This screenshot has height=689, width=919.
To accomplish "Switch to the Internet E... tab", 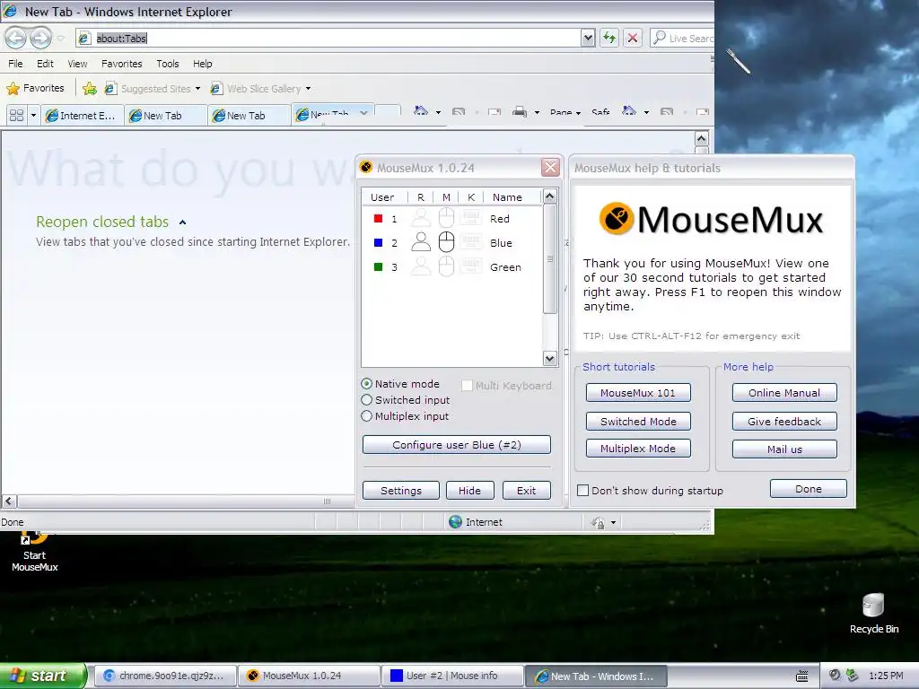I will point(83,116).
